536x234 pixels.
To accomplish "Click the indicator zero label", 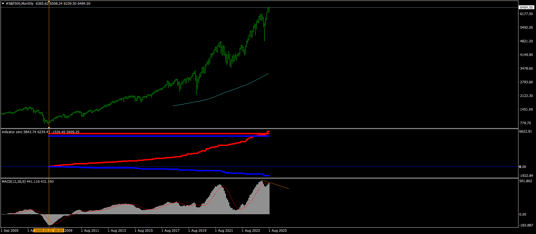I will (x=12, y=132).
